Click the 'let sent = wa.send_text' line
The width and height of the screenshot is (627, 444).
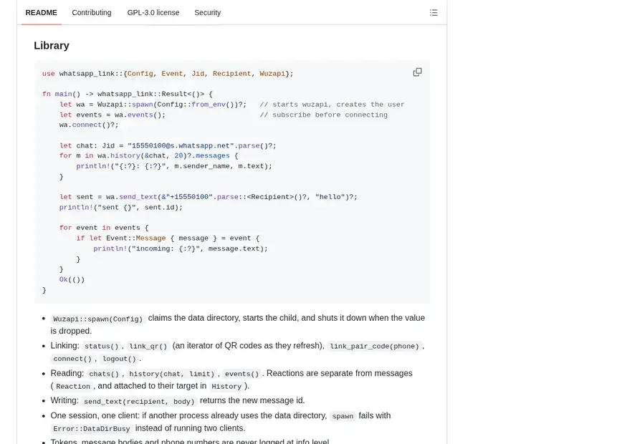click(209, 197)
